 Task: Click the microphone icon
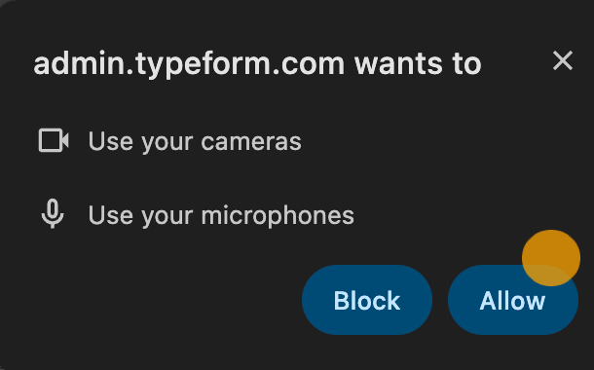tap(53, 213)
